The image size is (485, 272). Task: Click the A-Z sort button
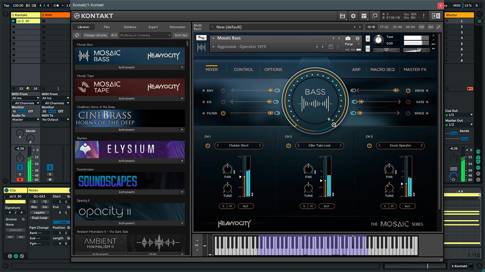click(114, 35)
